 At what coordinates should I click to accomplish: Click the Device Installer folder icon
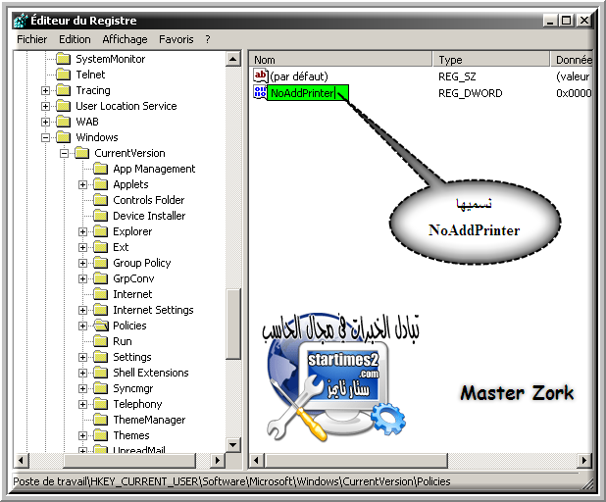(100, 216)
